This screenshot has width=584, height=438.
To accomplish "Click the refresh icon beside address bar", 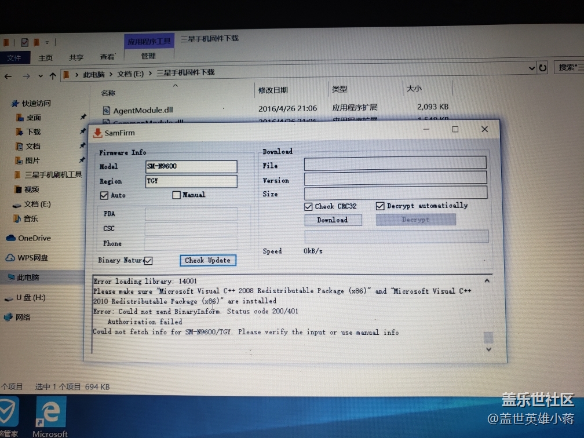I will pyautogui.click(x=543, y=68).
